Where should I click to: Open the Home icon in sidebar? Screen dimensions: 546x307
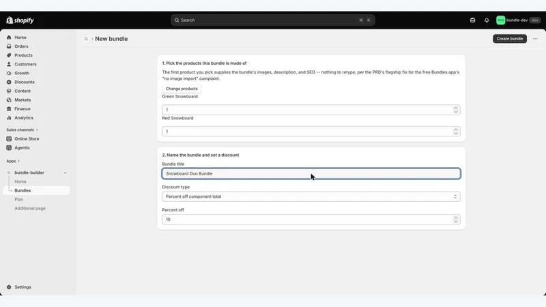click(x=9, y=38)
